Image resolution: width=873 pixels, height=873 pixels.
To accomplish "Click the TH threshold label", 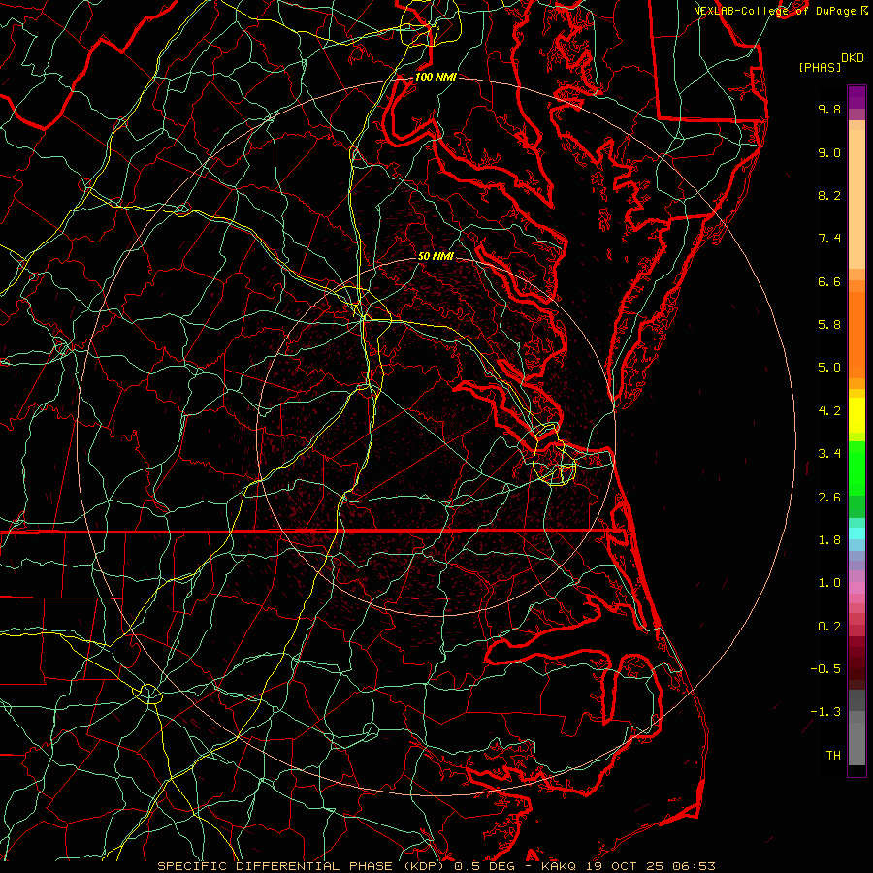I will [x=833, y=756].
